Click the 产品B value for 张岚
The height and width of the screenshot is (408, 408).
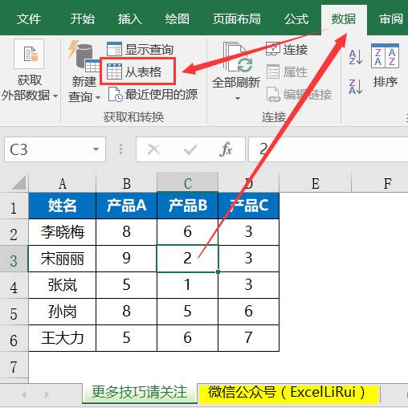187,285
